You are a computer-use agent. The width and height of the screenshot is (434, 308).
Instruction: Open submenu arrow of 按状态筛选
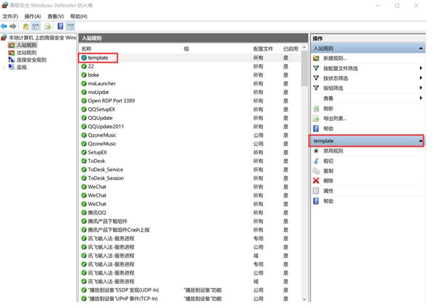click(421, 78)
